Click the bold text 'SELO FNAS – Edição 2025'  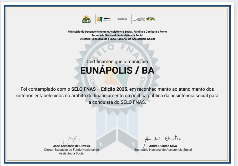(x=99, y=89)
